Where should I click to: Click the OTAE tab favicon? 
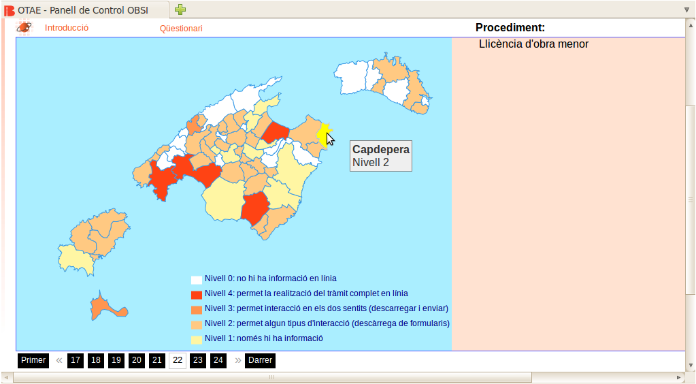[10, 10]
